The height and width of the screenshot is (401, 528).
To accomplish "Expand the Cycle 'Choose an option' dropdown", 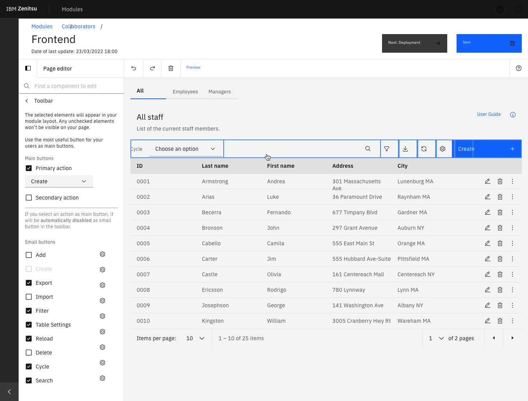I will (x=185, y=149).
